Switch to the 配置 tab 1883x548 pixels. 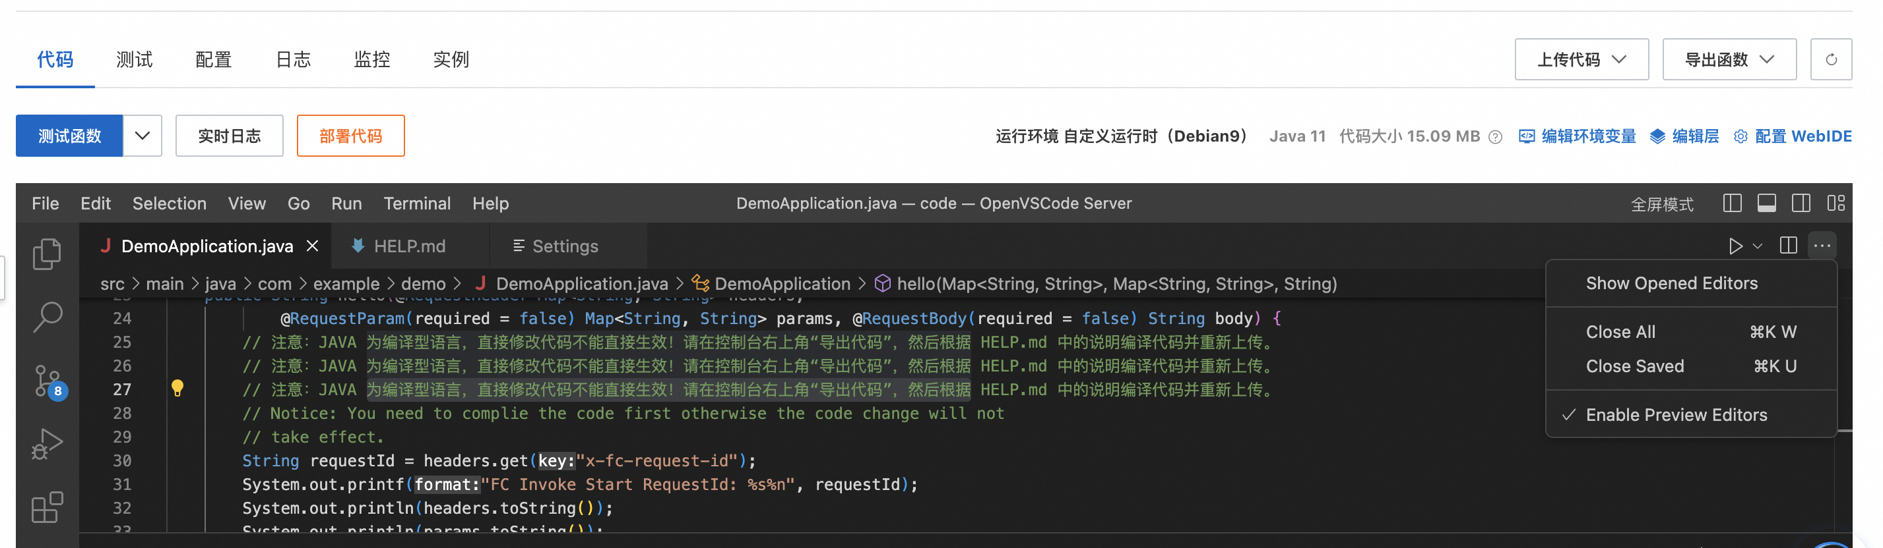[x=214, y=59]
